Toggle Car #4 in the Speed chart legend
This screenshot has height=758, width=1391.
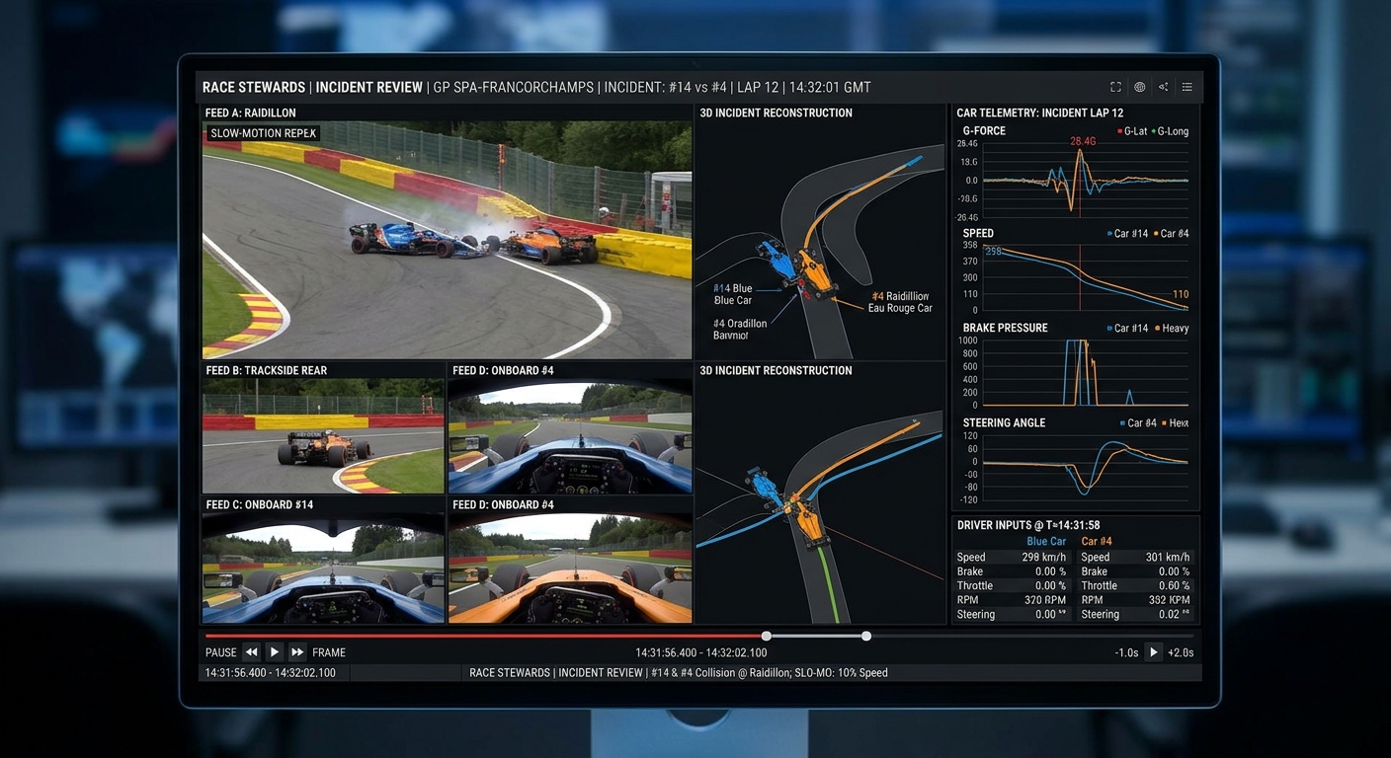tap(1171, 234)
